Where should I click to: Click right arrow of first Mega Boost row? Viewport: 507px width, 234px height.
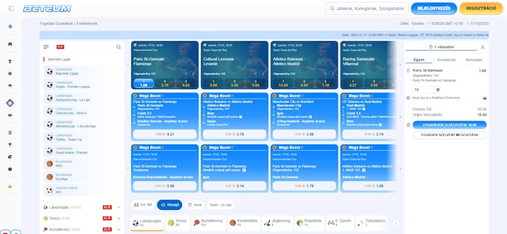pyautogui.click(x=400, y=117)
